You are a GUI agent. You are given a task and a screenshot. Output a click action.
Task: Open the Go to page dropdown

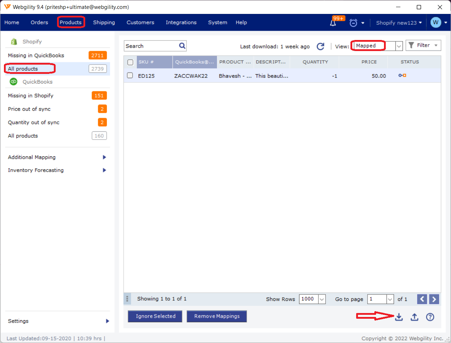pos(390,299)
